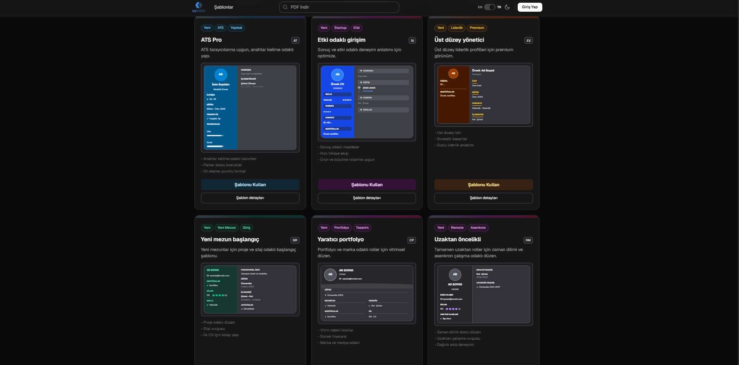Open the Etki odaklı girişim preview thumbnail
Image resolution: width=739 pixels, height=365 pixels.
[x=367, y=102]
